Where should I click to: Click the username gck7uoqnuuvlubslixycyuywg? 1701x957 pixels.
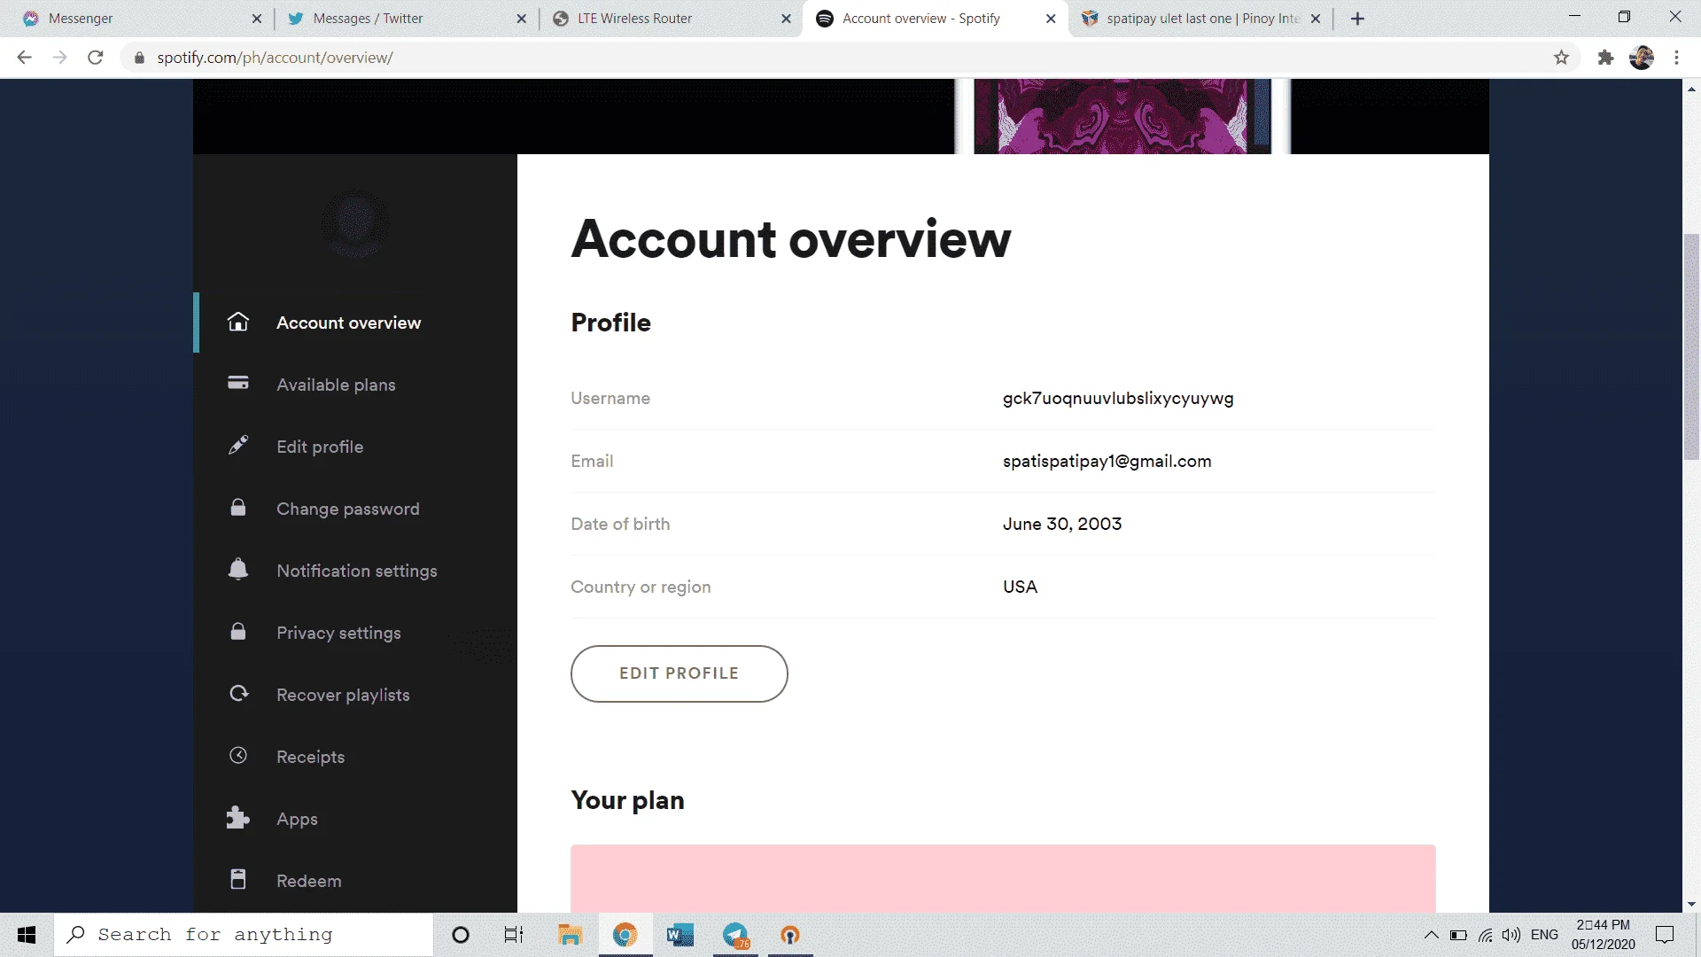click(x=1118, y=398)
